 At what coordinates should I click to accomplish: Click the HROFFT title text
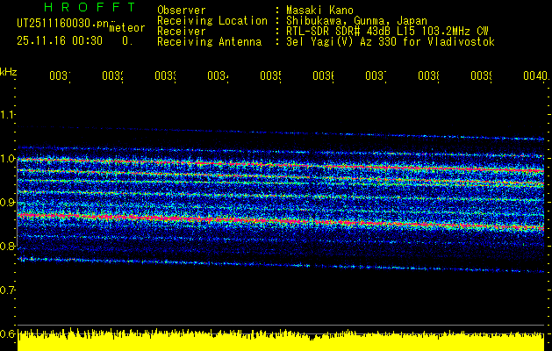click(90, 7)
